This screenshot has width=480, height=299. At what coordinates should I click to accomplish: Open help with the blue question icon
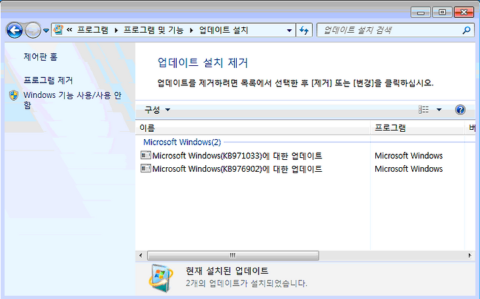pos(460,110)
